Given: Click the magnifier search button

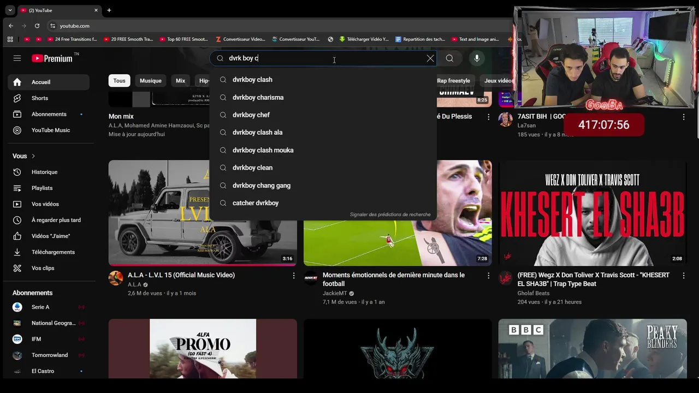Looking at the screenshot, I should click(449, 58).
